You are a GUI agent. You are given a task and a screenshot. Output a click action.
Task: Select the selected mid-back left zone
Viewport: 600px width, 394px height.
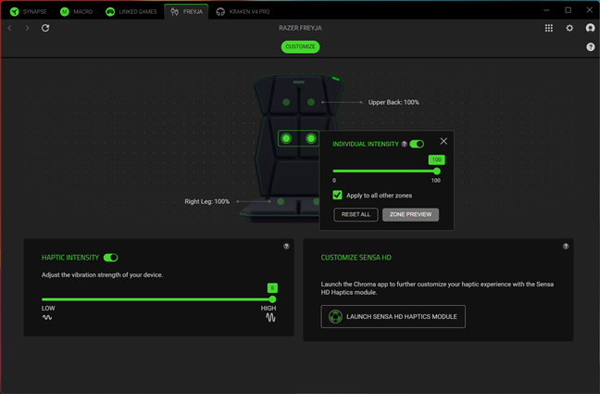click(286, 138)
